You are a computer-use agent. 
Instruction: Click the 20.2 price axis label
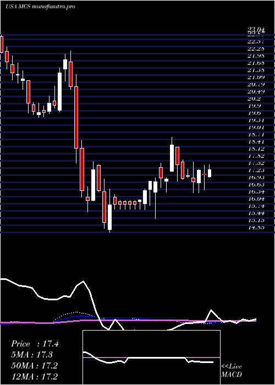pyautogui.click(x=254, y=98)
